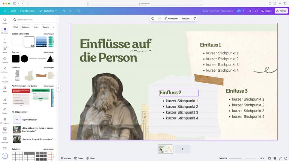Open the help question mark icon

pos(286,158)
